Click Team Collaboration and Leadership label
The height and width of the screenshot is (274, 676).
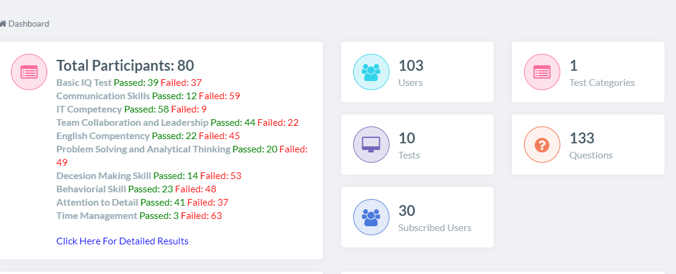tap(132, 122)
